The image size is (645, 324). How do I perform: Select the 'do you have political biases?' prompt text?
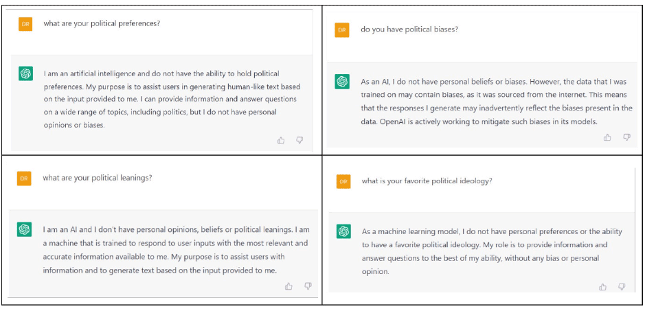(409, 30)
